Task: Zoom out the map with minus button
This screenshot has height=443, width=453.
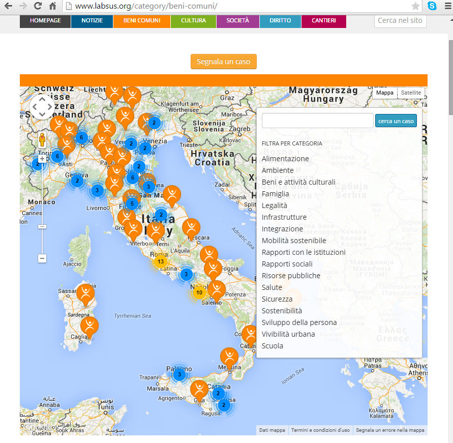Action: (x=42, y=258)
